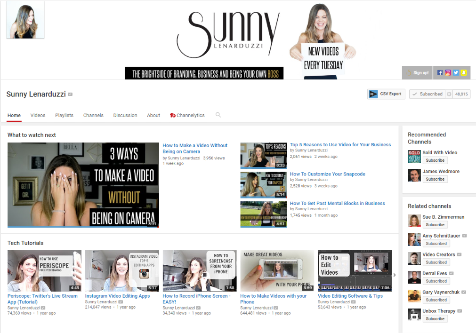Click the Sign up! button
Viewport: 476px width, 333px height.
[418, 72]
